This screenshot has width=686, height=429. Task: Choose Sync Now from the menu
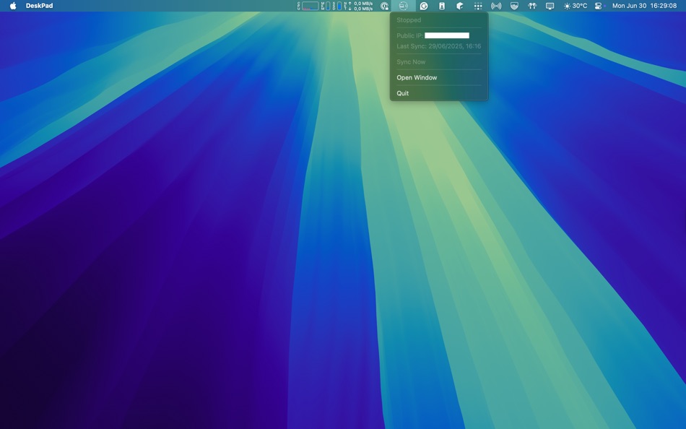(x=439, y=61)
